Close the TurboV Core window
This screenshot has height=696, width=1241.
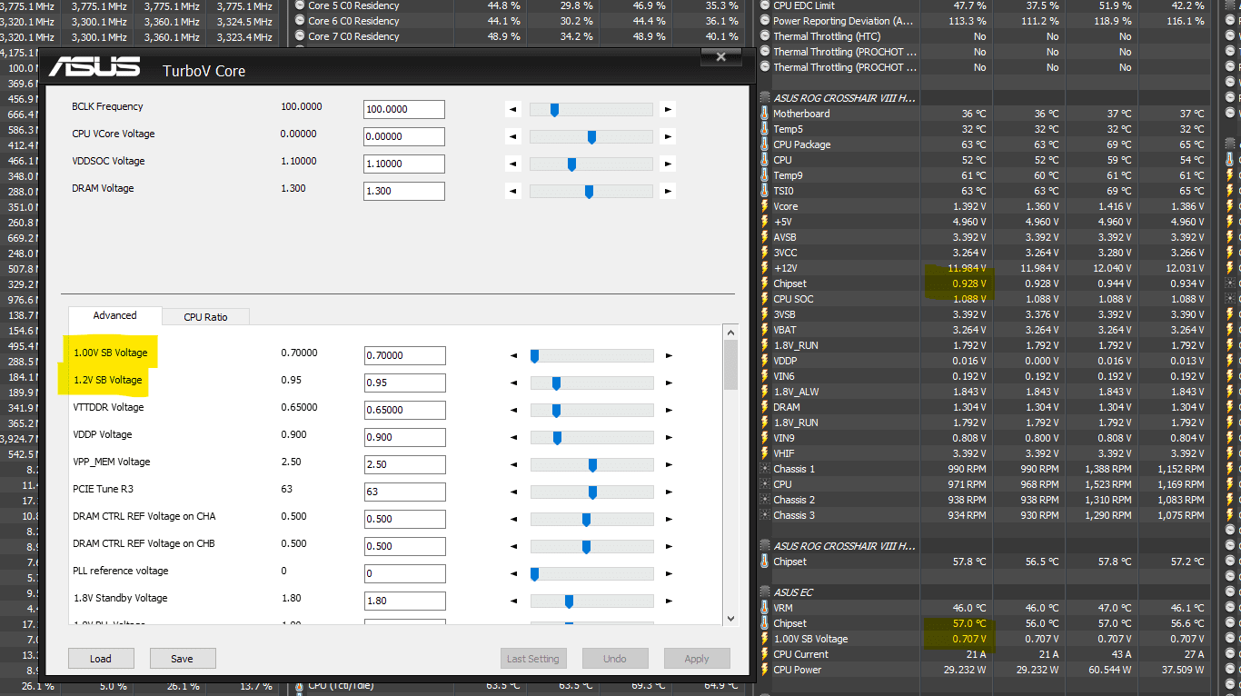point(721,56)
